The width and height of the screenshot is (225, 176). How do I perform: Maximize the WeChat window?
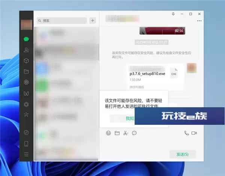point(191,14)
